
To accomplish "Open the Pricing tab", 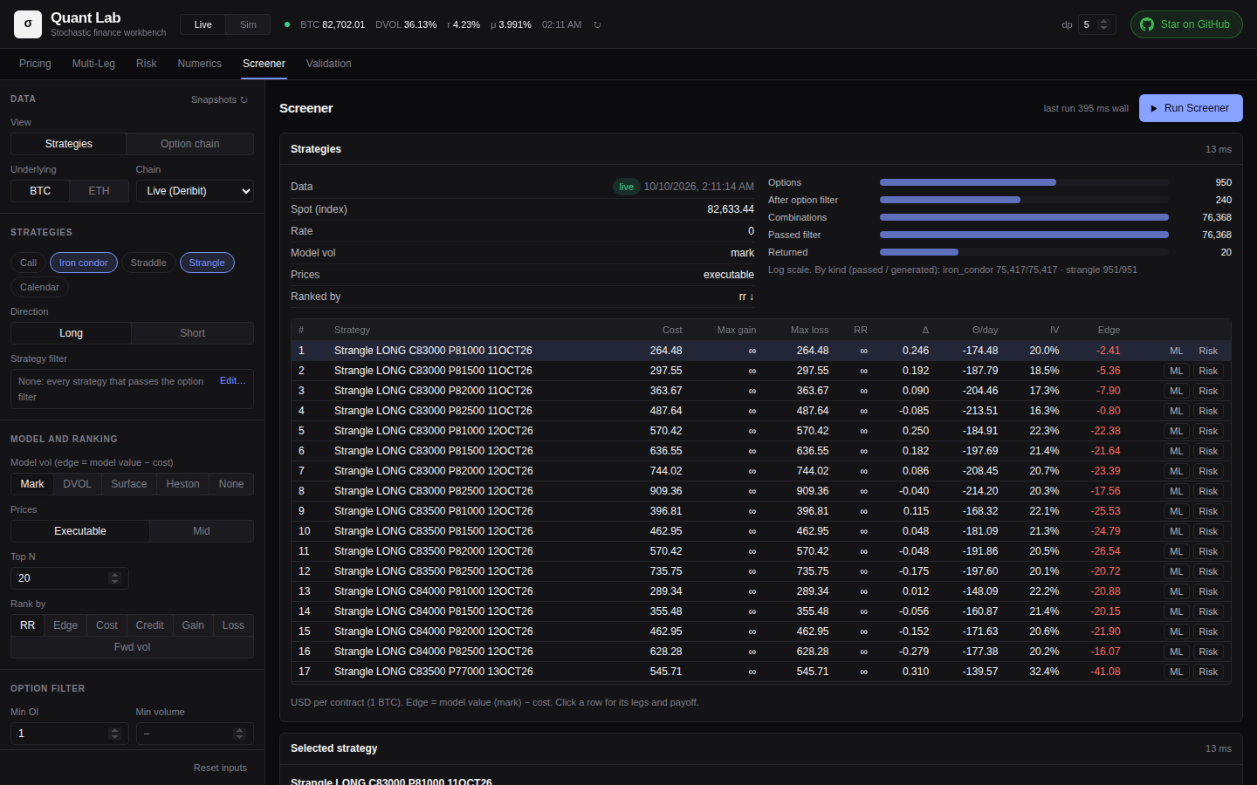I will click(x=35, y=64).
